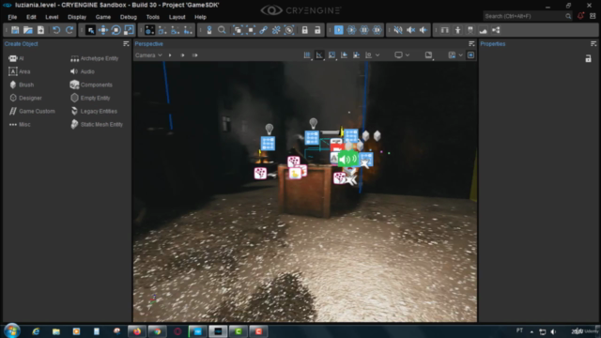Open the Debug menu

click(x=128, y=17)
